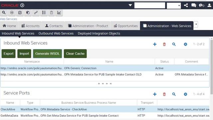The image size is (213, 120).
Task: Select the CheckAlive service port row
Action: point(105,109)
